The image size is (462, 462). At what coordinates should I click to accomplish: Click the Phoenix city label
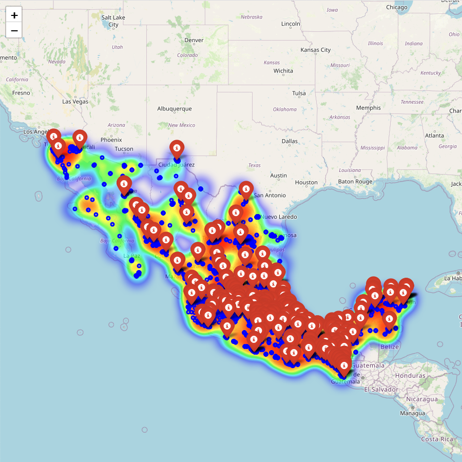pos(111,140)
